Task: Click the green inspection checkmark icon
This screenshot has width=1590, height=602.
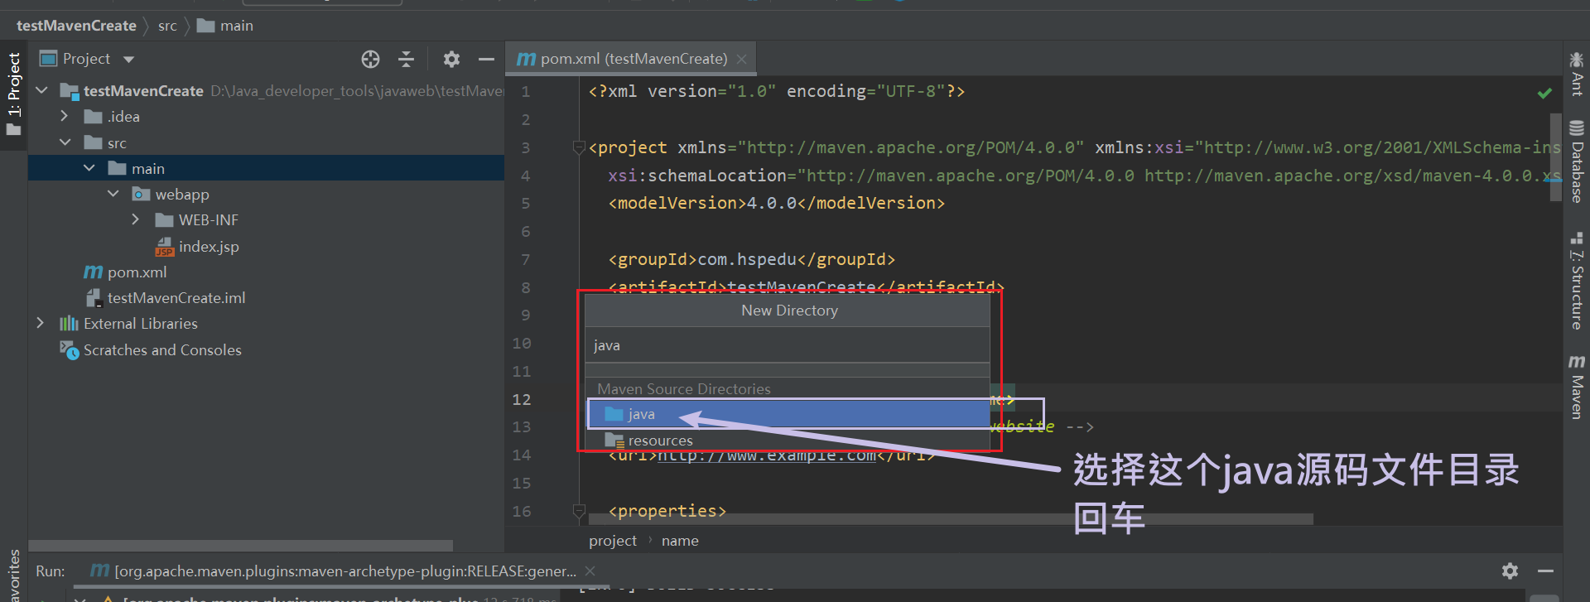Action: 1544,93
